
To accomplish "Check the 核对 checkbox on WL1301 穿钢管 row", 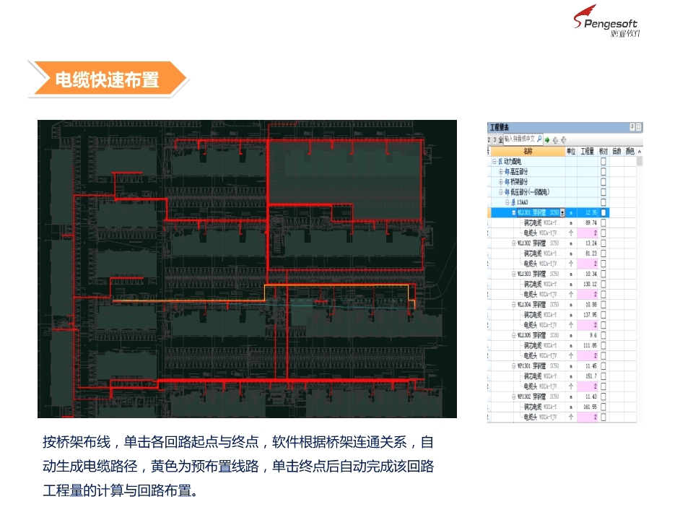I will click(x=603, y=212).
